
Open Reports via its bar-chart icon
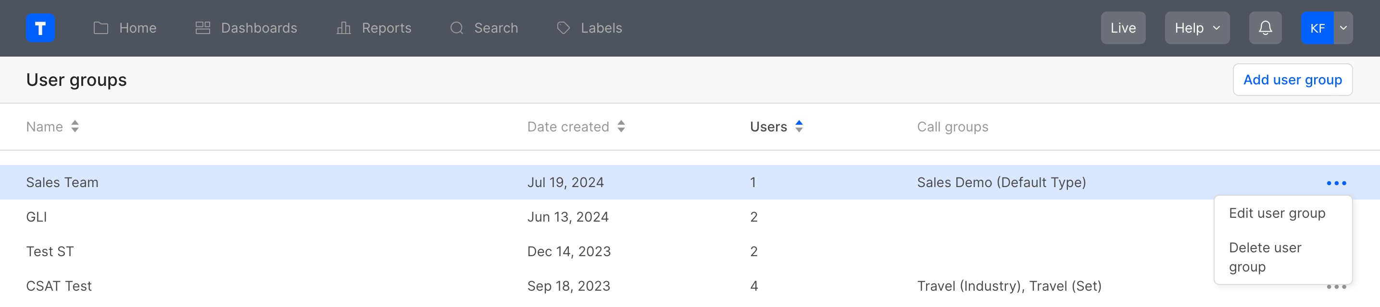(343, 28)
